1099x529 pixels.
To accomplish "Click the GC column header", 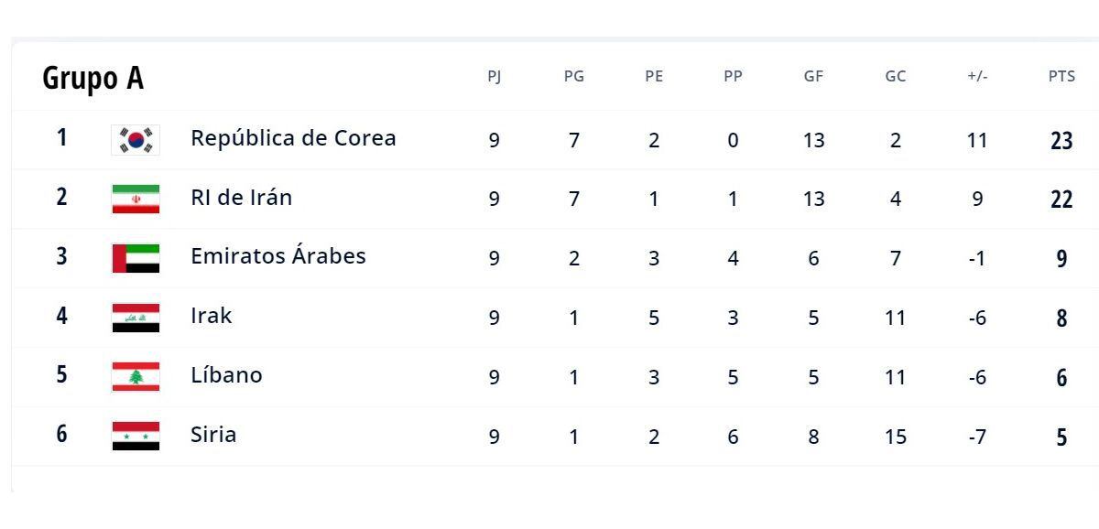I will [x=895, y=77].
